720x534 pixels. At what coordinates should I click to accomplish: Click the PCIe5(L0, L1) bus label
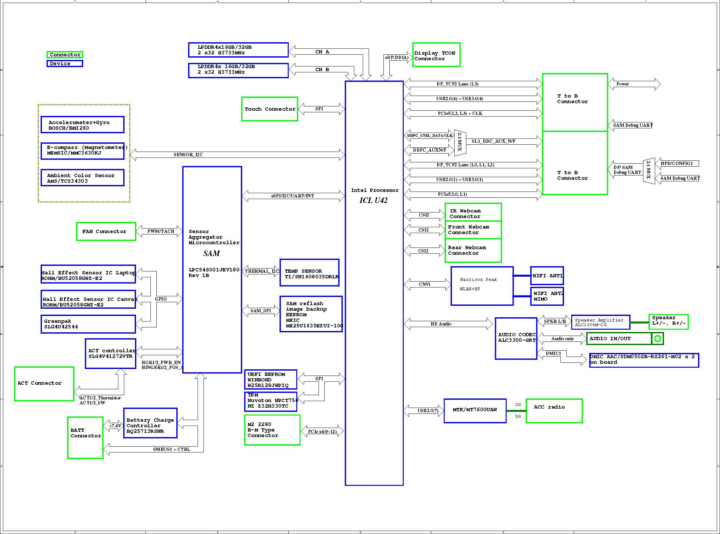click(x=452, y=194)
